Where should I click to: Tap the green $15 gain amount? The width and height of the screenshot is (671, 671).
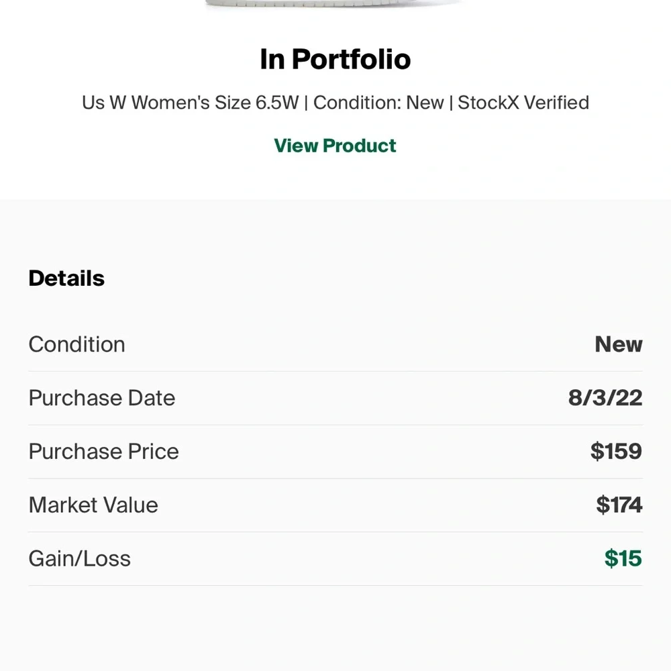point(623,558)
